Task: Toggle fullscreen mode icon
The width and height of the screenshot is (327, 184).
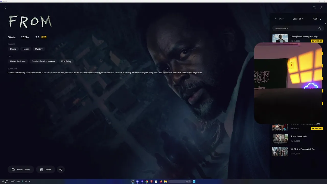Action: (x=314, y=8)
